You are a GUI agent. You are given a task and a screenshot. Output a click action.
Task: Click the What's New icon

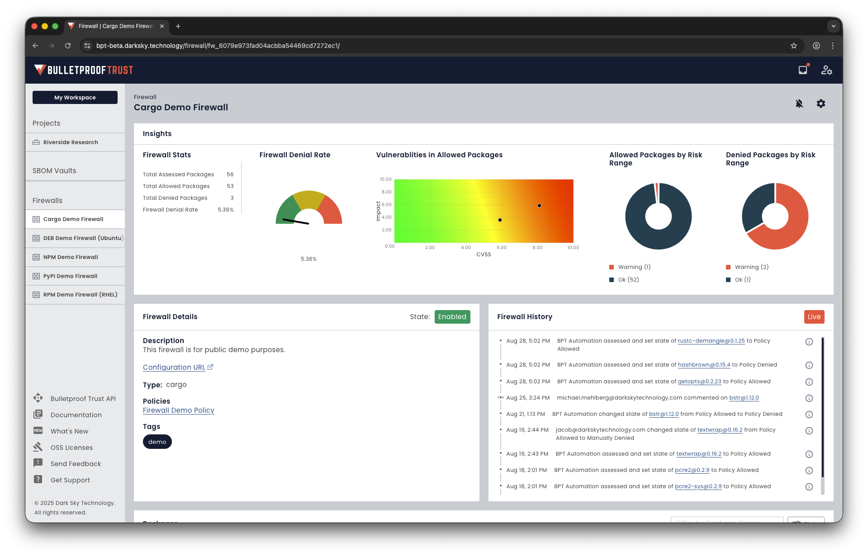tap(38, 431)
